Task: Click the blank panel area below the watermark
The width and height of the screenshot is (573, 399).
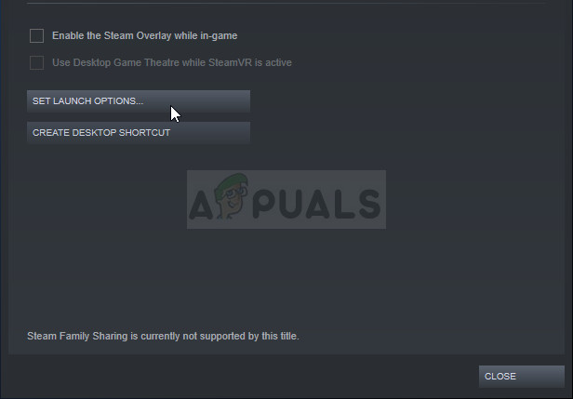Action: tap(286, 278)
